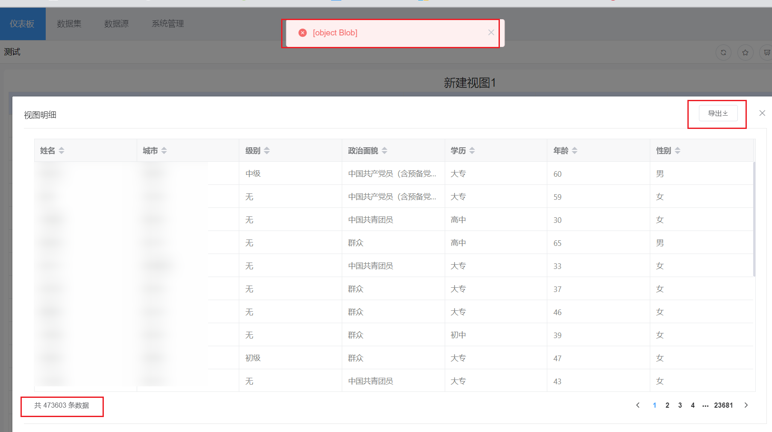Image resolution: width=772 pixels, height=432 pixels.
Task: Sort table by 学历 column
Action: (472, 150)
